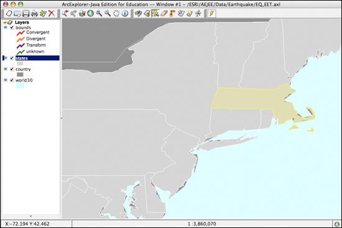Uncheck the world30 layer checkbox
Viewport: 342px width, 228px height.
(12, 80)
